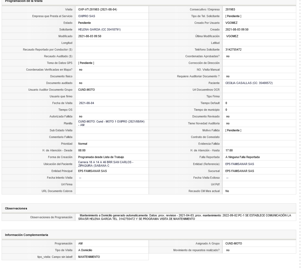Click the Modificado timestamp 2021-08-03 09:50
This screenshot has height=268, width=304.
pos(89,36)
